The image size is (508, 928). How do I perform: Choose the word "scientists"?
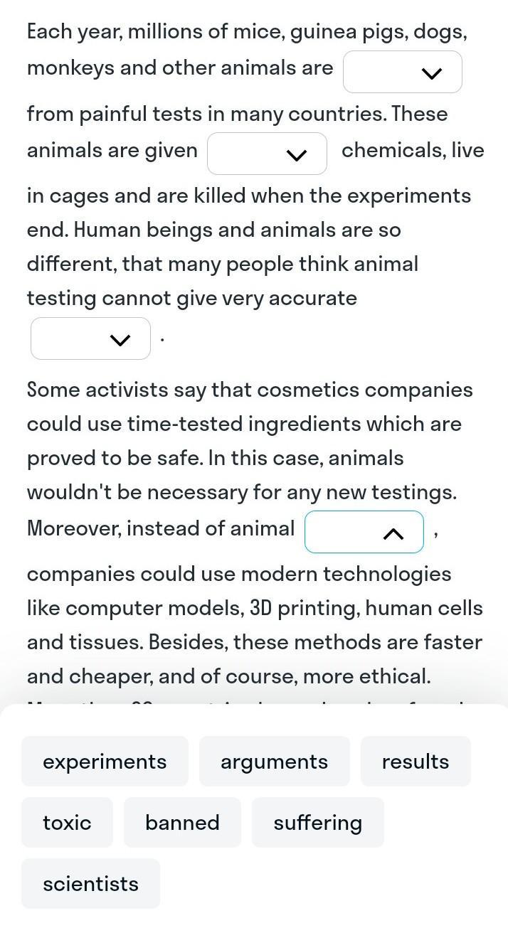coord(90,884)
